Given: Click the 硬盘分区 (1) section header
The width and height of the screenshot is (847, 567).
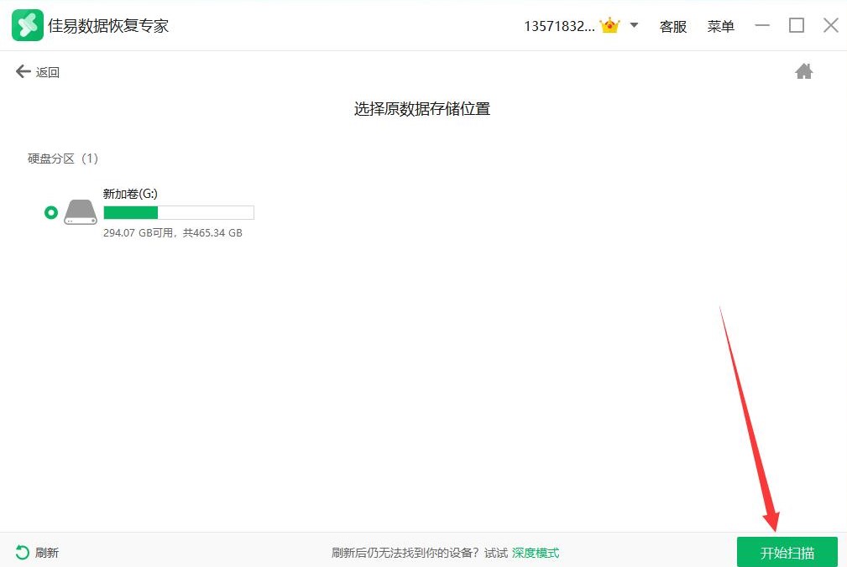Looking at the screenshot, I should [x=63, y=159].
